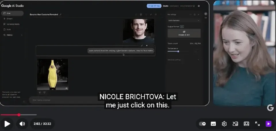Screen dimensions: 276x131
Task: Click the thumbs up icon below the image
Action: click(x=40, y=92)
